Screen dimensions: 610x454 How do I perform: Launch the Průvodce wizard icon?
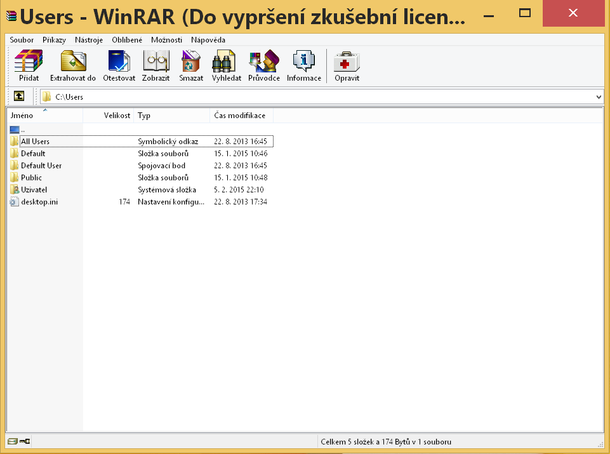point(264,61)
